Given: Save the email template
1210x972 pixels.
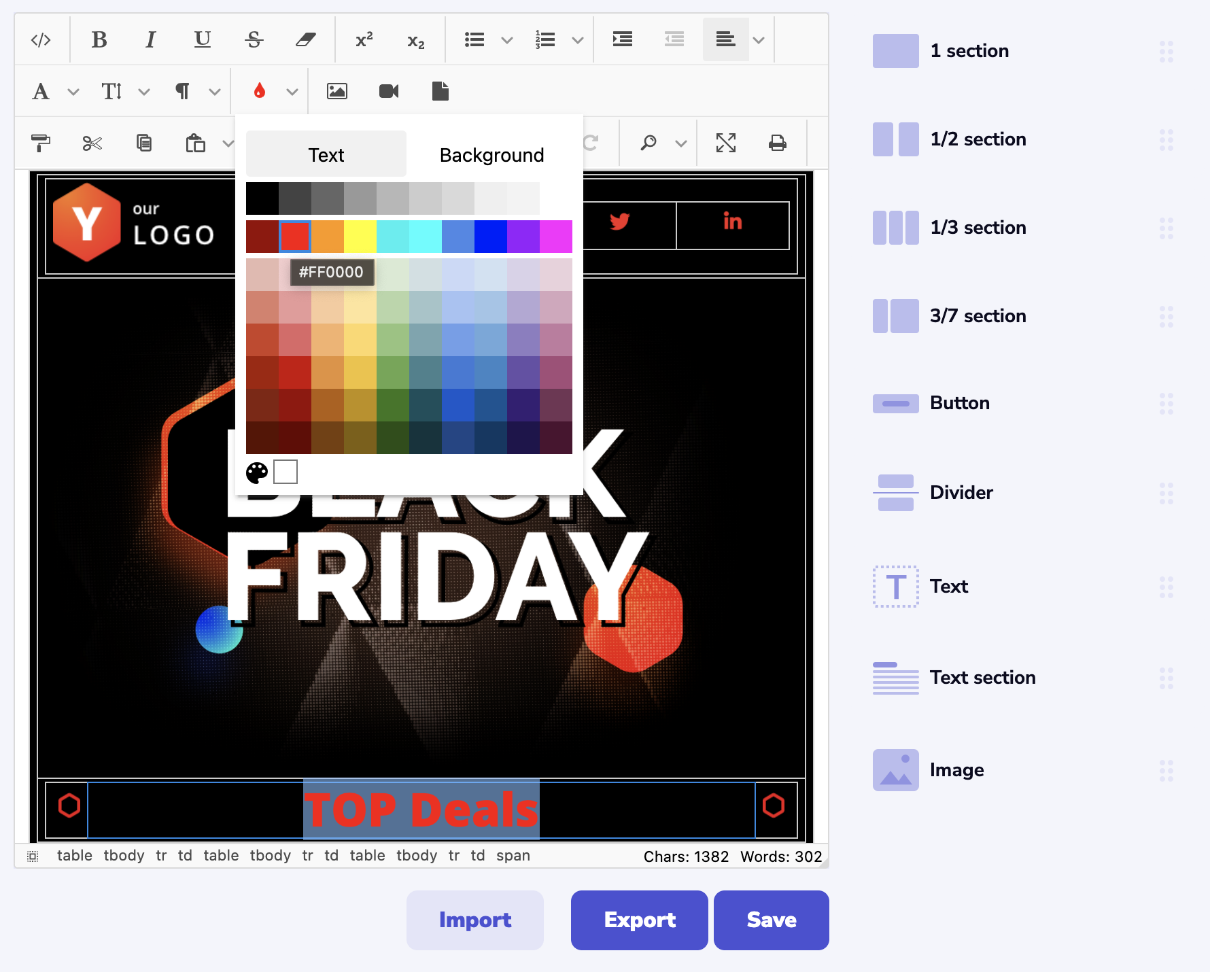Looking at the screenshot, I should click(x=772, y=920).
